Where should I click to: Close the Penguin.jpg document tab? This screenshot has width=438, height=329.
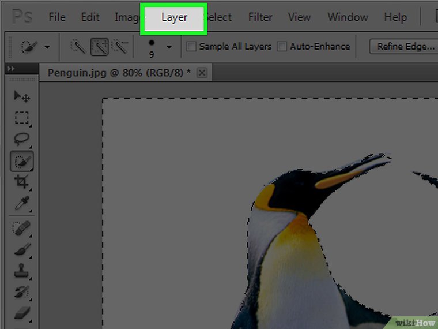click(202, 73)
